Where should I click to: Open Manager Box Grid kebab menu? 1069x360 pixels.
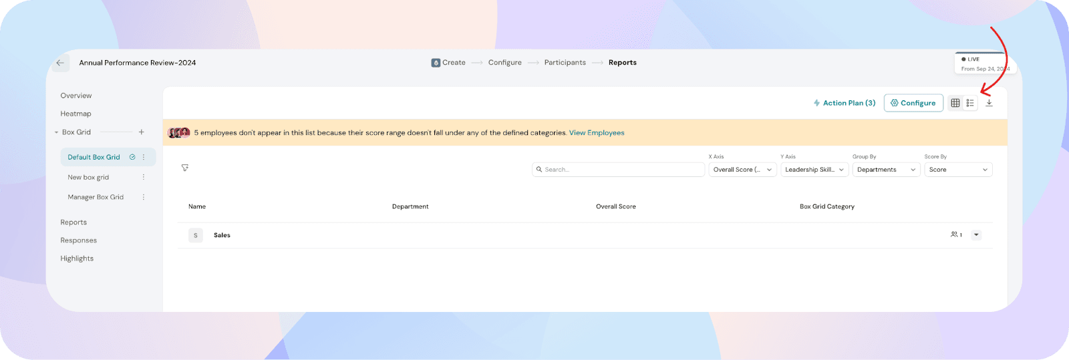click(144, 197)
